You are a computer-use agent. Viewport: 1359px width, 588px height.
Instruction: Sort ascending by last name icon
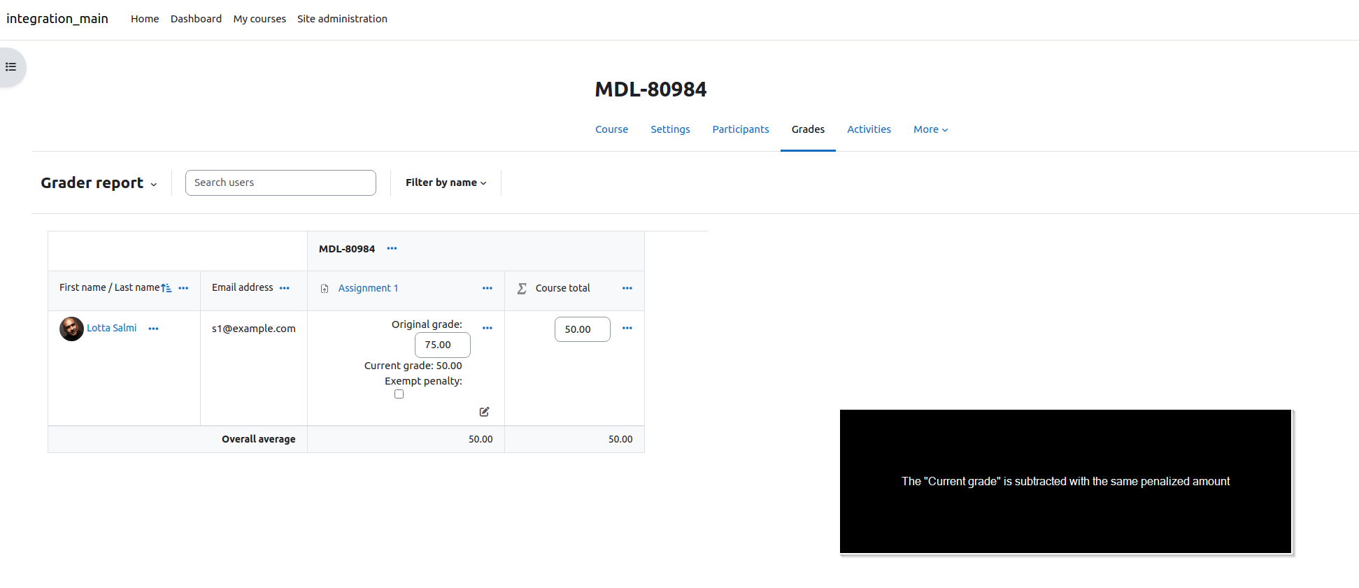(x=166, y=288)
